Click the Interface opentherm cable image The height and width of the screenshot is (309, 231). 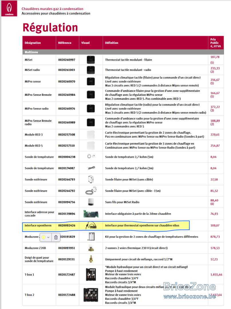tap(91, 225)
